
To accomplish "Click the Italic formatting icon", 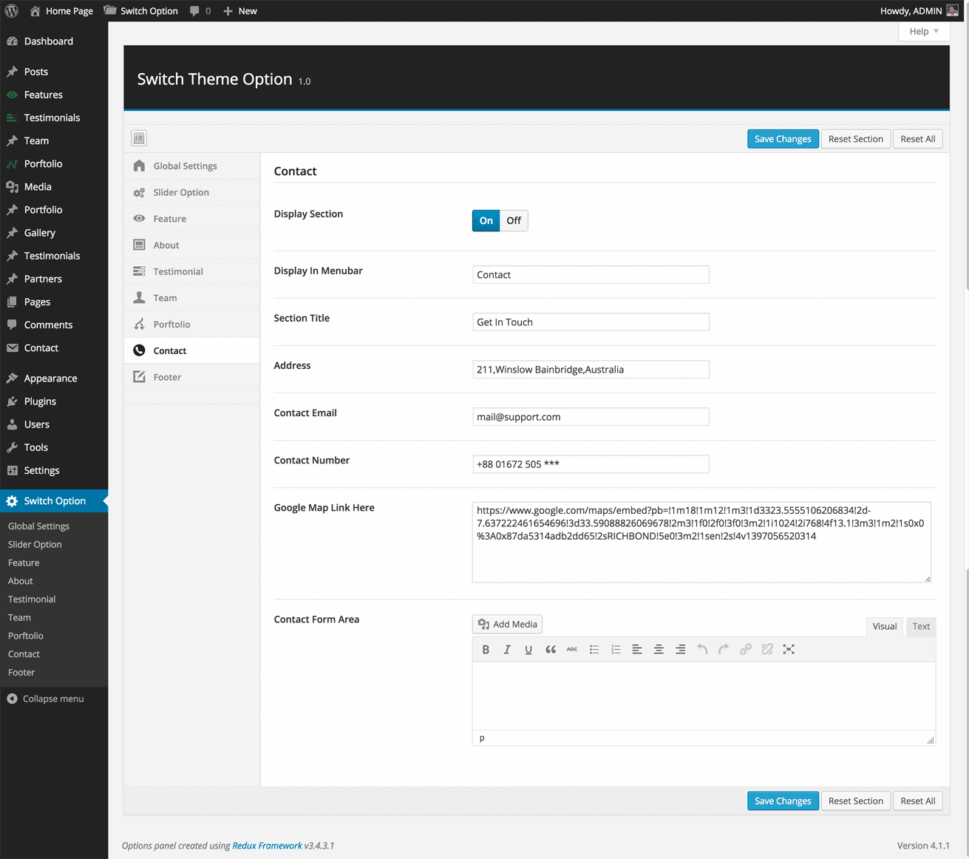I will point(507,649).
